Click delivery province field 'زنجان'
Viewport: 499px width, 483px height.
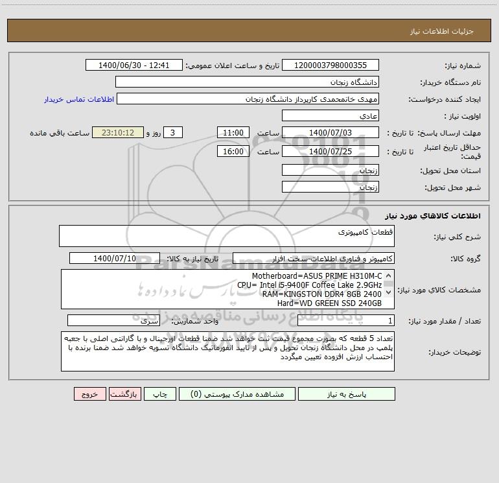331,170
